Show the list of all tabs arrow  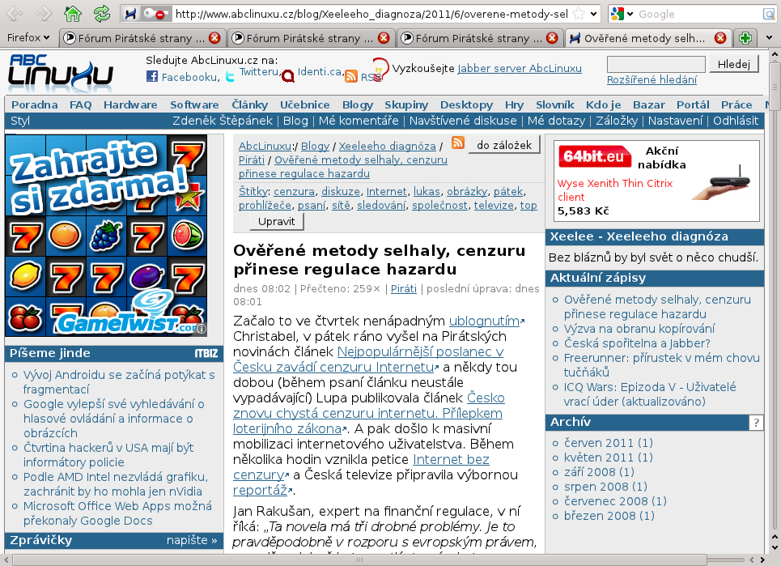pyautogui.click(x=769, y=38)
